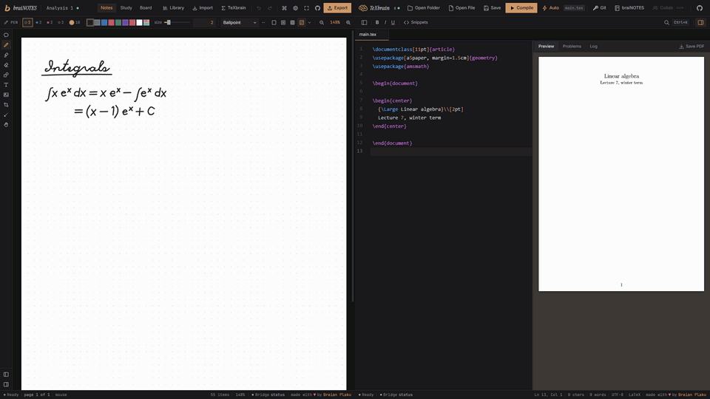Image resolution: width=710 pixels, height=399 pixels.
Task: Select grid page background option
Action: [293, 23]
